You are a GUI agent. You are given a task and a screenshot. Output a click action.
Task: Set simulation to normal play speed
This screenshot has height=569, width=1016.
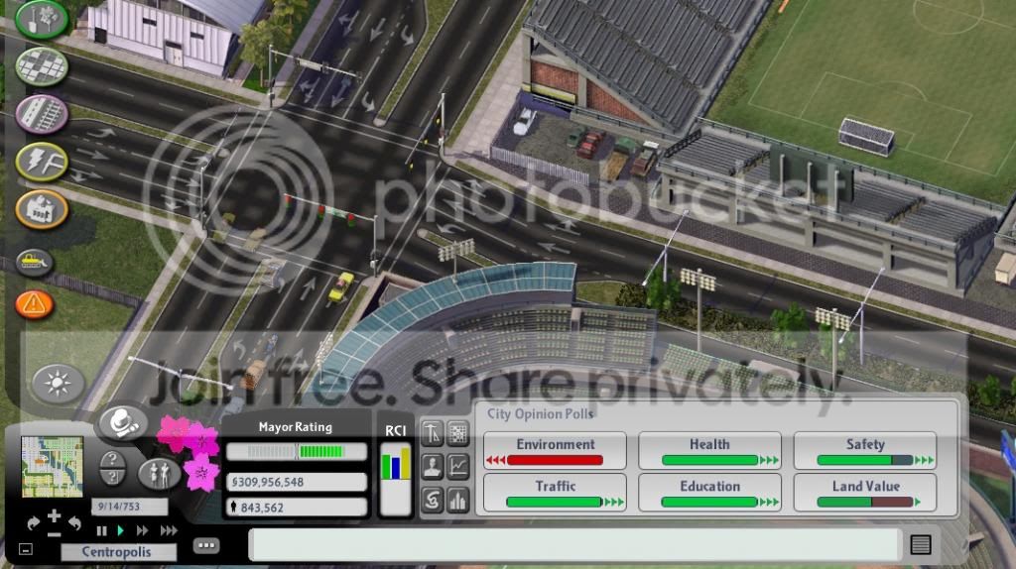120,530
